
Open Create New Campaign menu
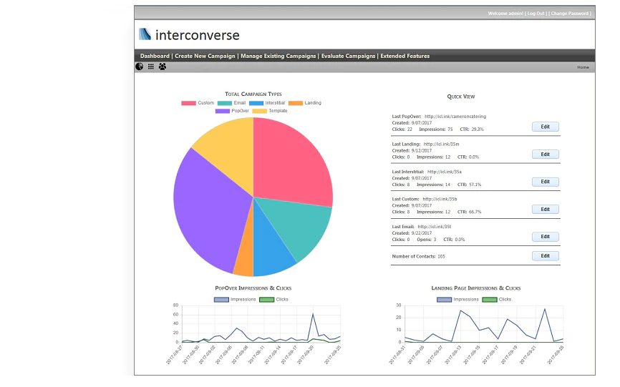coord(205,56)
